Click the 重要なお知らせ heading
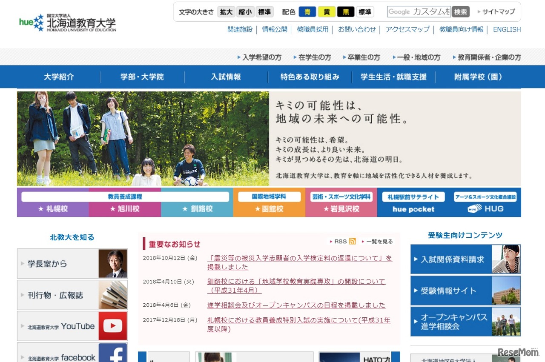The height and width of the screenshot is (362, 545). 175,244
